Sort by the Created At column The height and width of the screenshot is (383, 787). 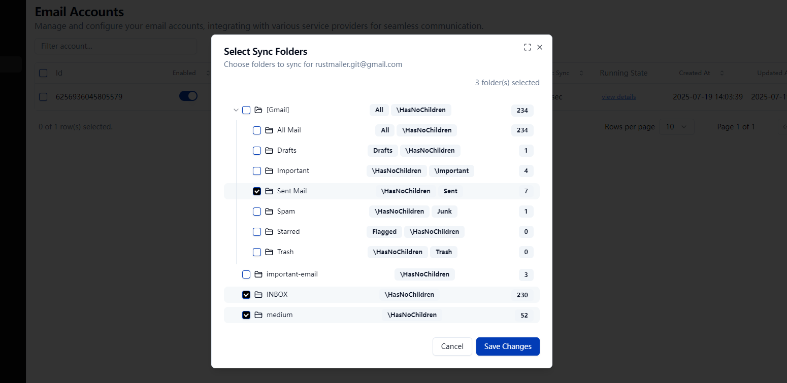(x=701, y=73)
